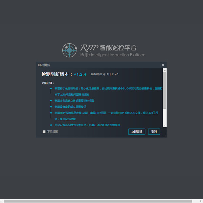Close the 自动更新 dialog with X
The height and width of the screenshot is (203, 203).
(x=163, y=65)
